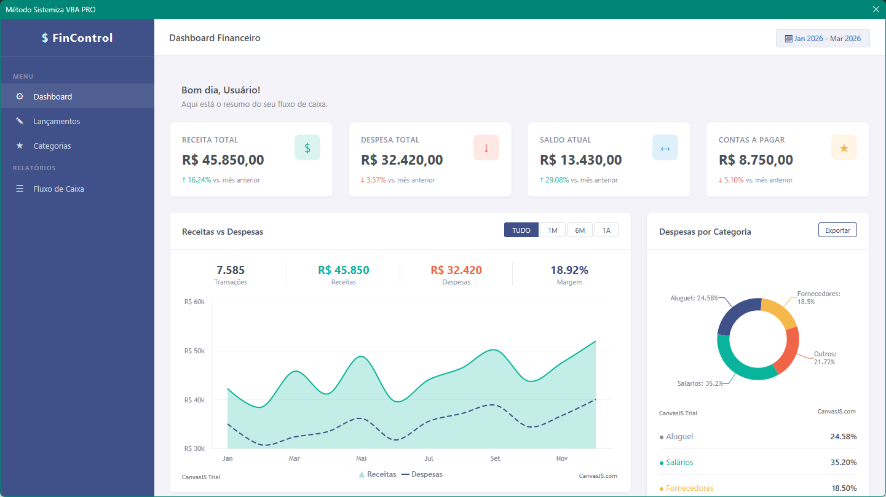Click the Despesas line legend marker
The width and height of the screenshot is (886, 497).
(x=405, y=474)
